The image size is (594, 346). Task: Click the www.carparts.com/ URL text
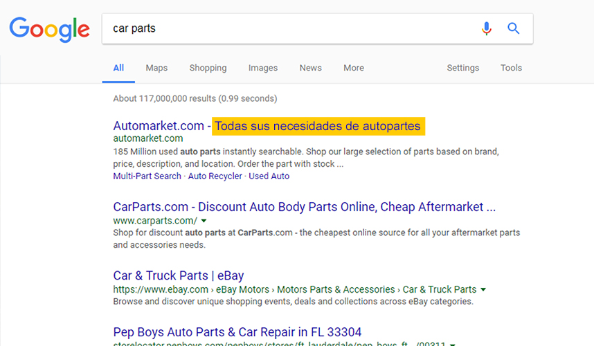pyautogui.click(x=155, y=221)
